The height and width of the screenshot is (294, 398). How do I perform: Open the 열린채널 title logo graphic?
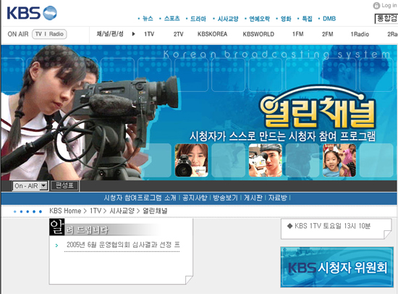tap(318, 108)
